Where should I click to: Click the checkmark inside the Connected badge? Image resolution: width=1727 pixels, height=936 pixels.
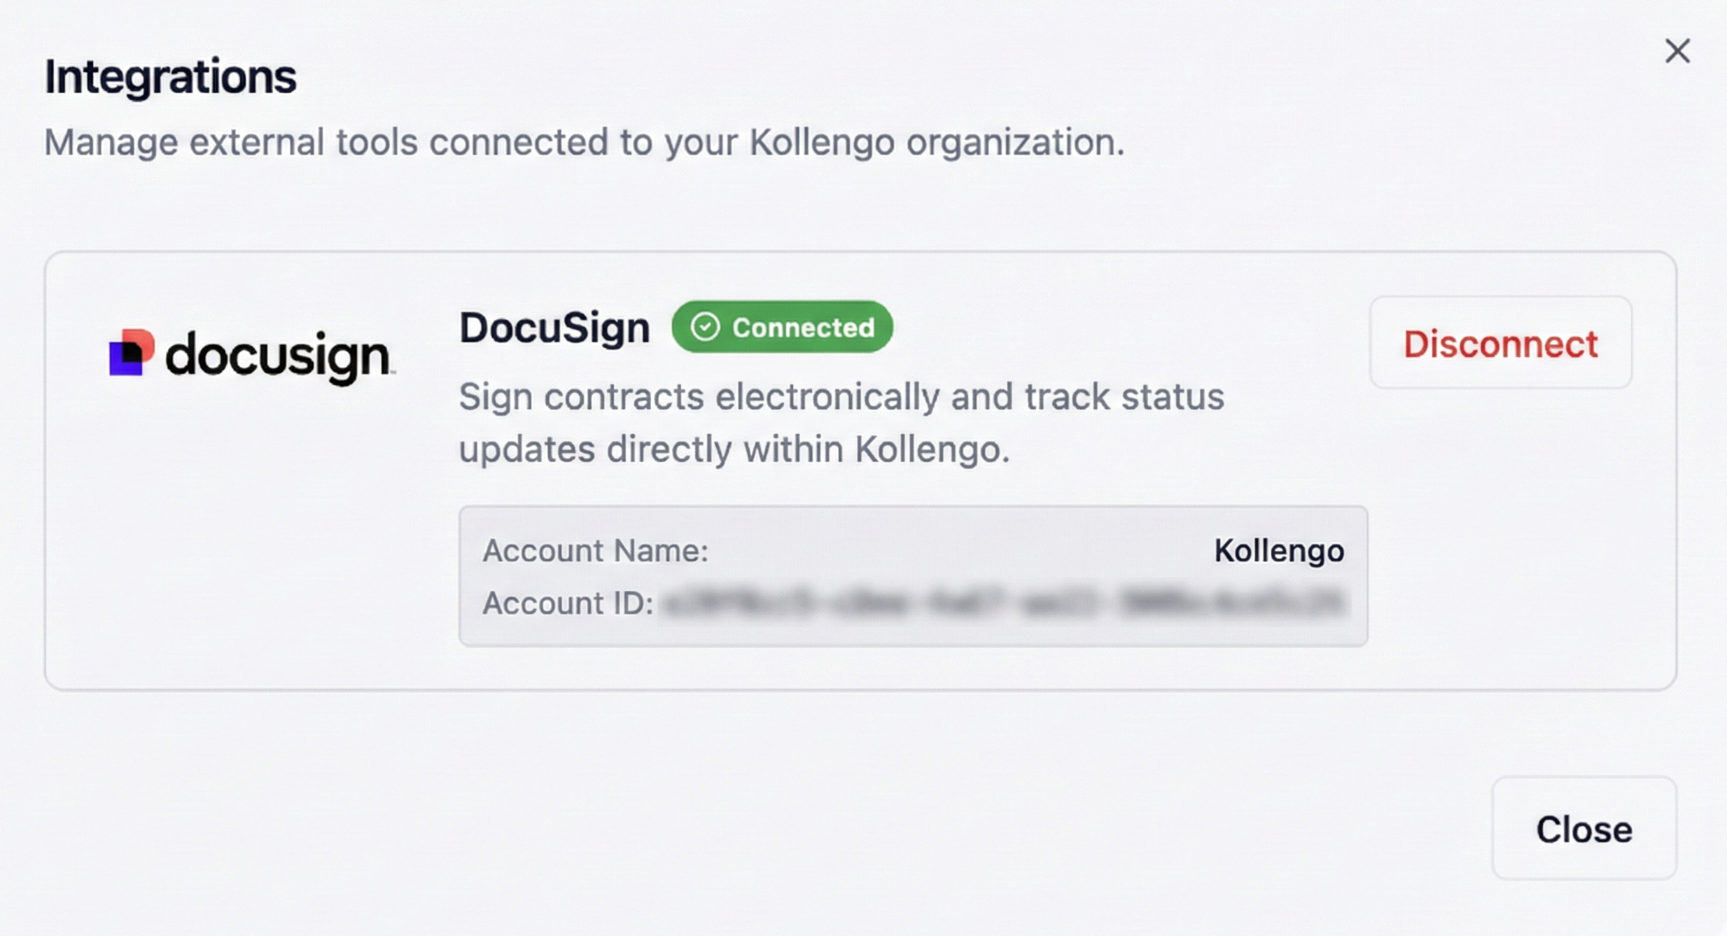click(x=706, y=326)
